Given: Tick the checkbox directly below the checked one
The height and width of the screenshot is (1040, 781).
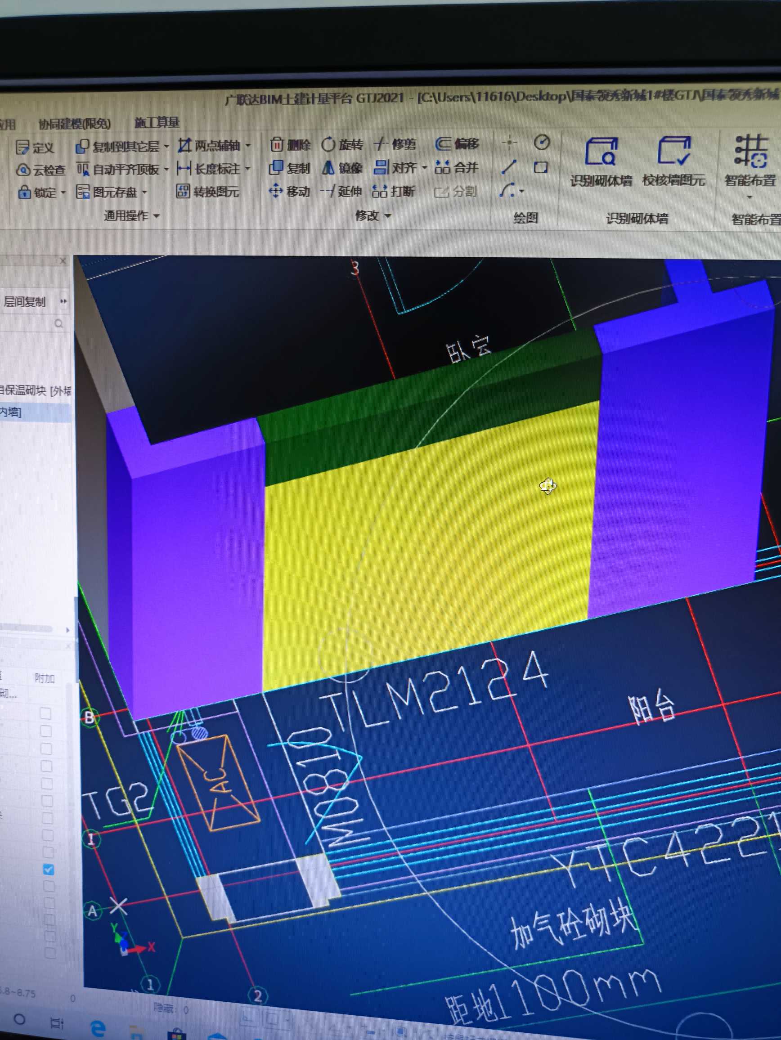Looking at the screenshot, I should point(49,886).
